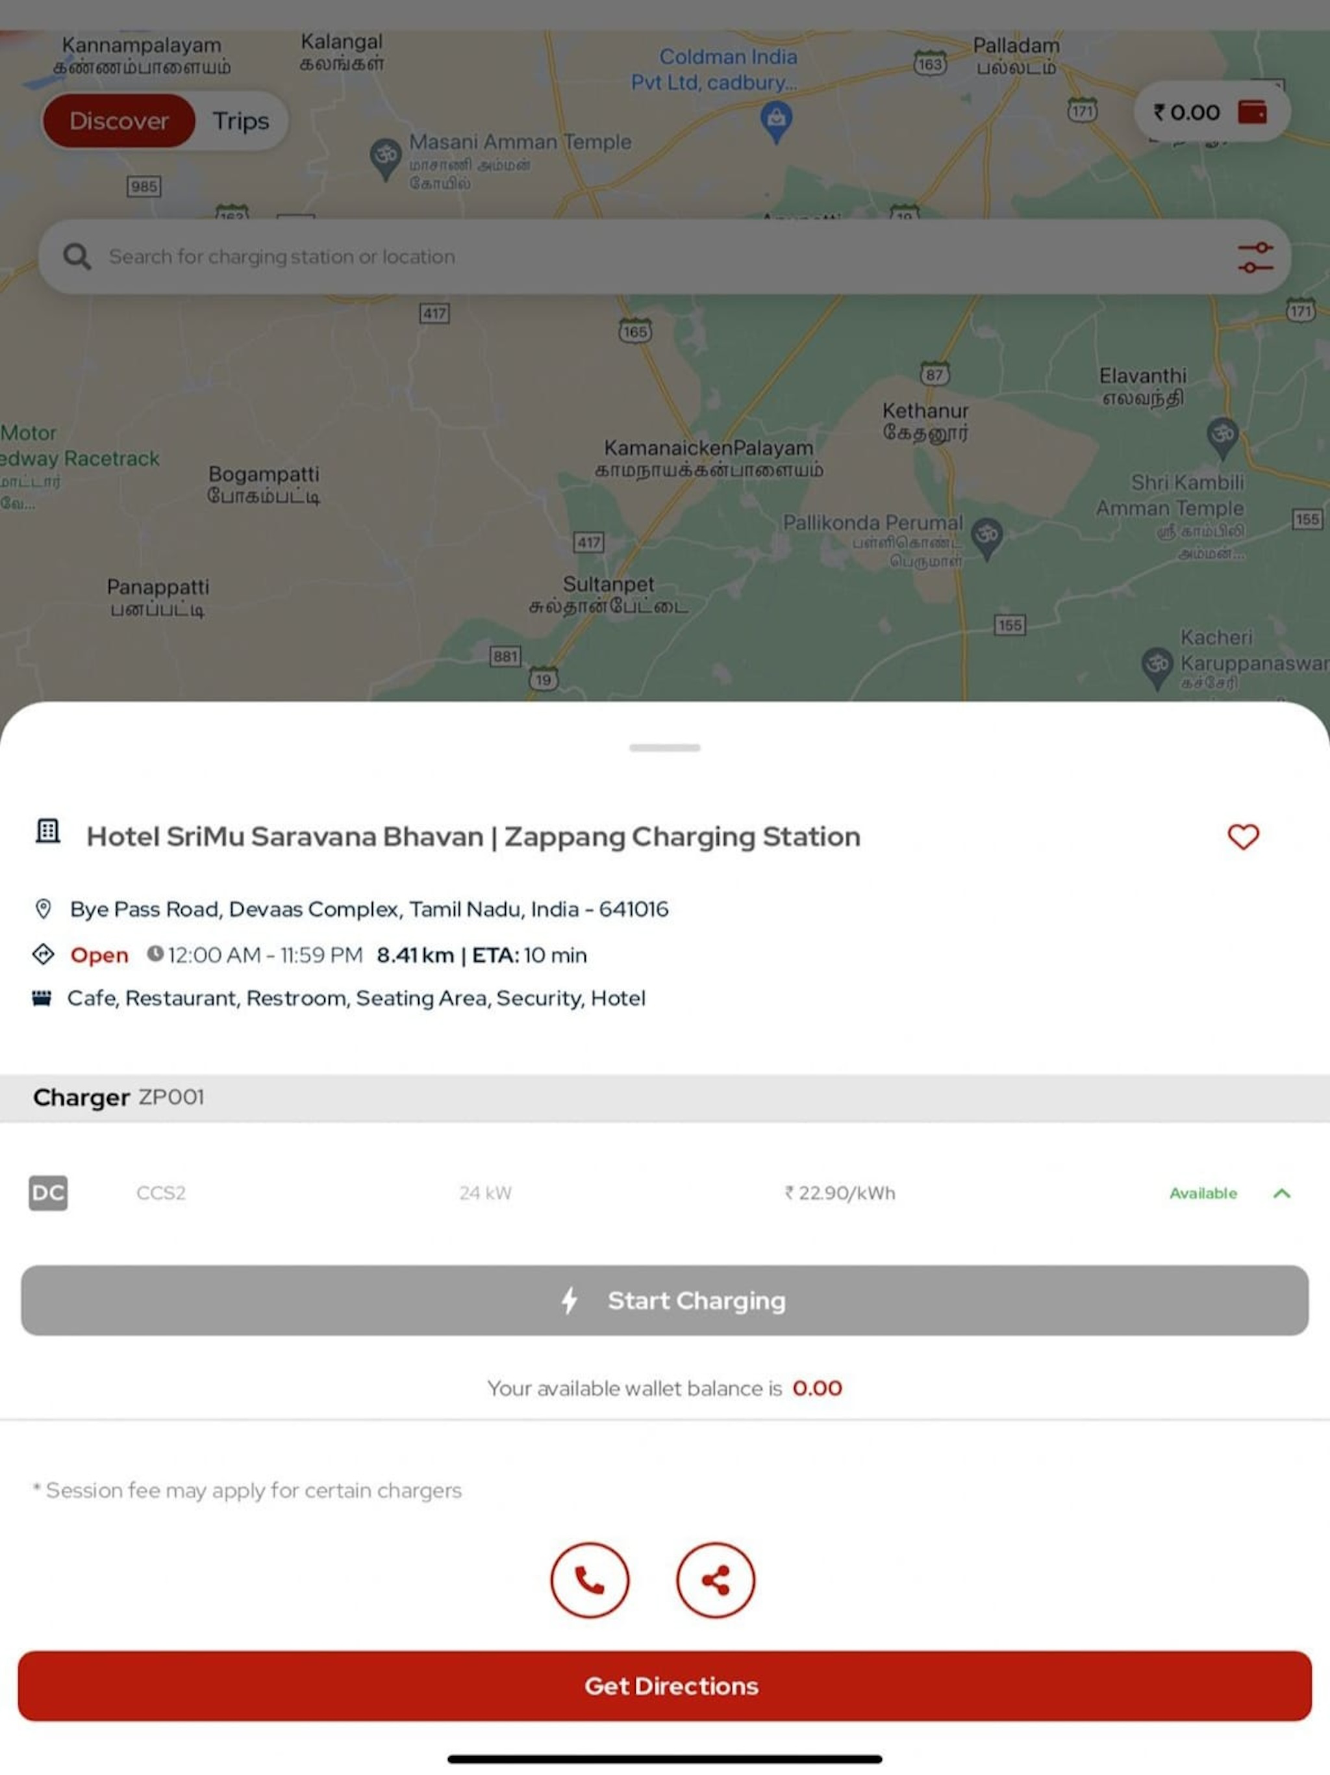Select the Pallikonda Perumal temple pin
This screenshot has height=1775, width=1330.
point(986,538)
